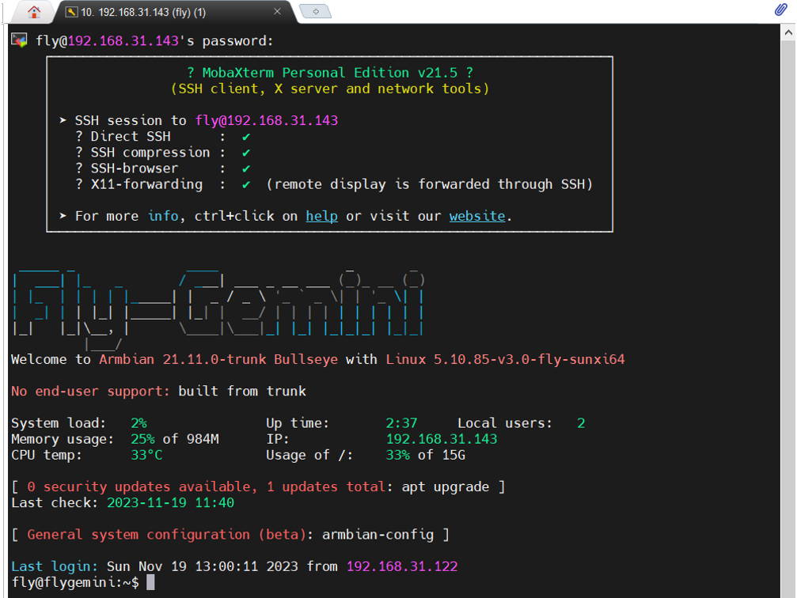The height and width of the screenshot is (598, 797).
Task: Click the armbian-config command text
Action: (x=378, y=535)
